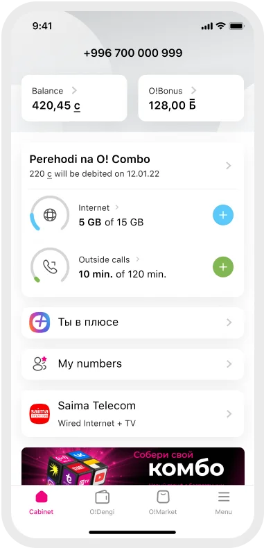Expand the Outside calls chevron
The image size is (264, 548).
tap(138, 259)
